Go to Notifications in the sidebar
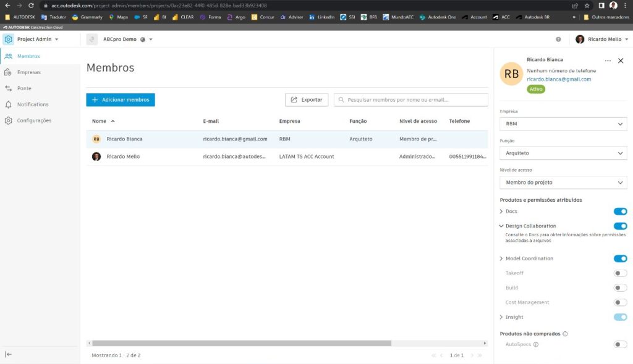Viewport: 633px width, 364px height. [x=33, y=104]
